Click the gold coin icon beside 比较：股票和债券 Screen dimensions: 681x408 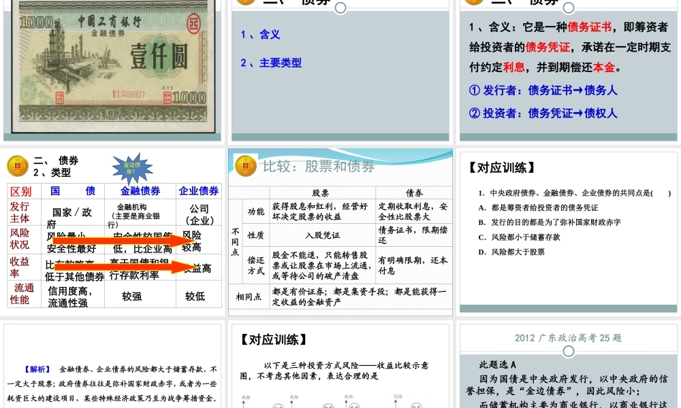(x=245, y=166)
